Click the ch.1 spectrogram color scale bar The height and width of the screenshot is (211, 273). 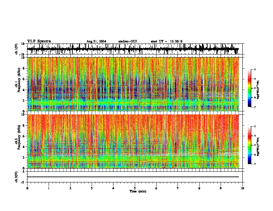coord(250,88)
